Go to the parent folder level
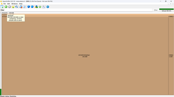Image resolution: width=174 pixels, height=97 pixels. (x=13, y=7)
